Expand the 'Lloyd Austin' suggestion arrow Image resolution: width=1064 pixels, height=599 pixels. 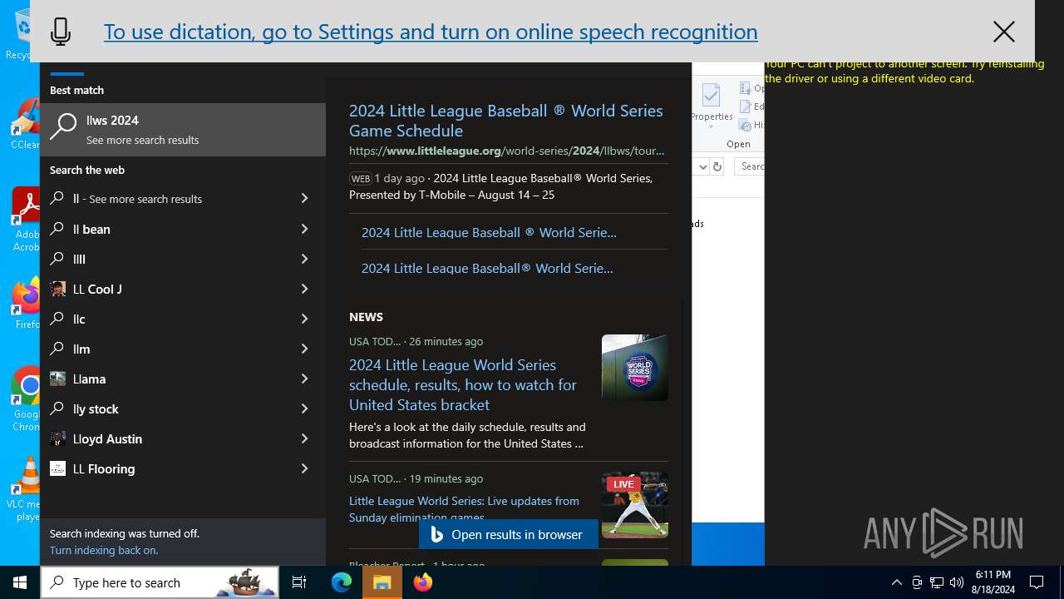tap(304, 438)
